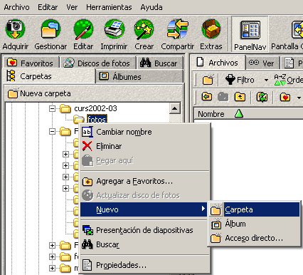
Task: Switch to the Discos de fotos tab
Action: click(x=98, y=63)
